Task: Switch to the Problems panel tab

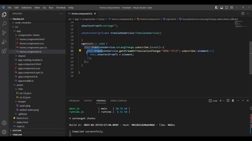Action: pos(74,101)
